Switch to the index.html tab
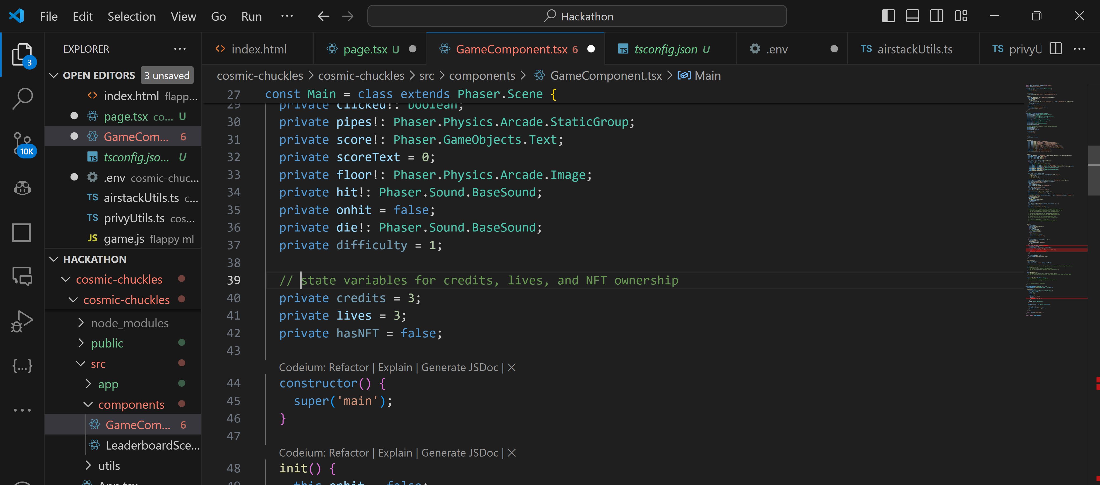 point(258,49)
